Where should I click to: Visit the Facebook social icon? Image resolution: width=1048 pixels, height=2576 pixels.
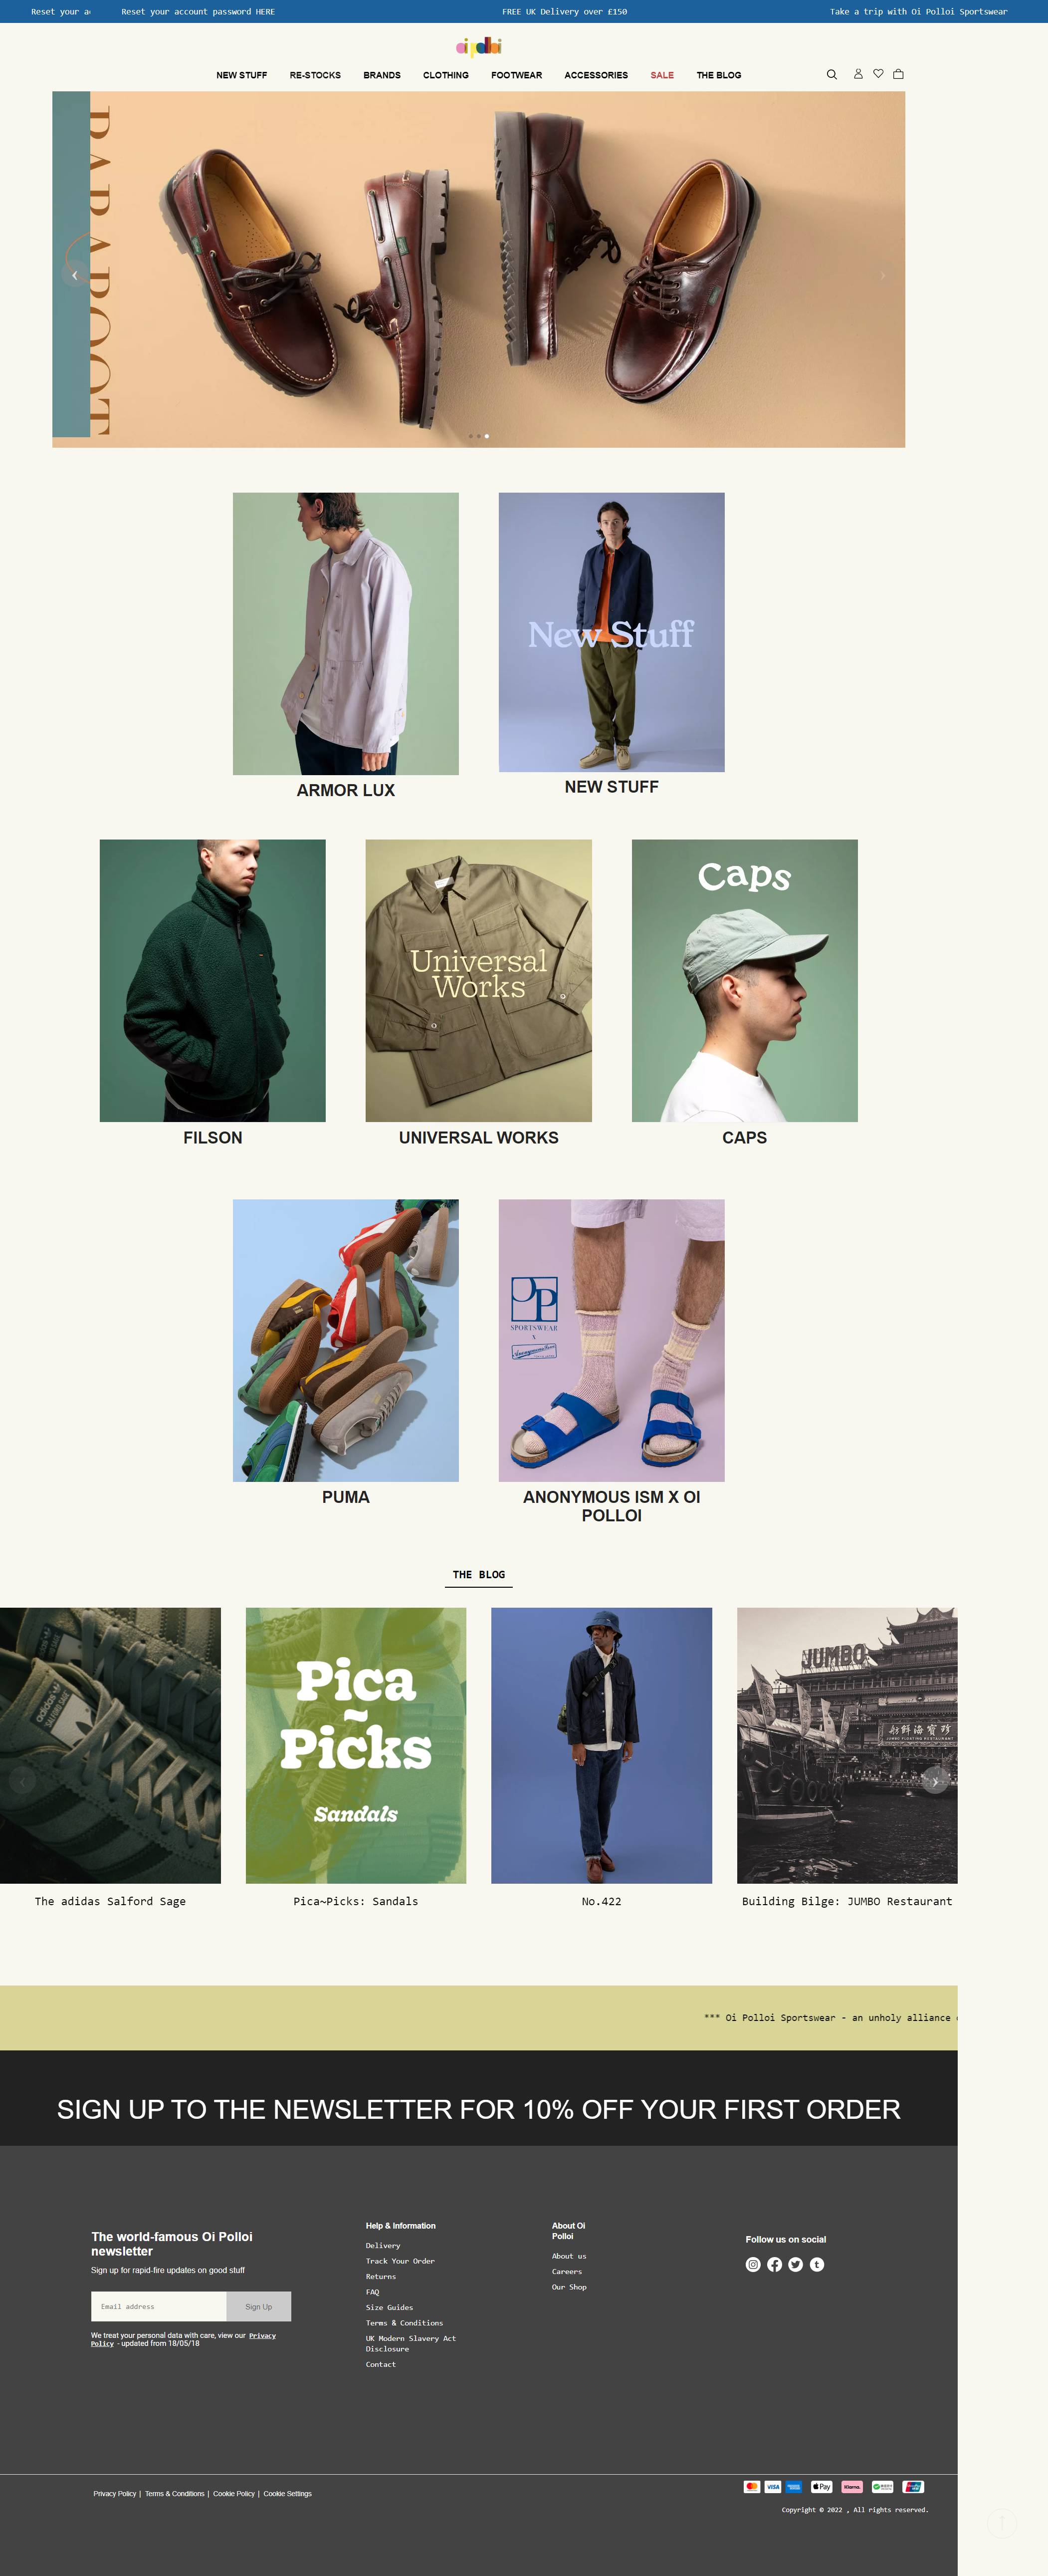tap(774, 2264)
